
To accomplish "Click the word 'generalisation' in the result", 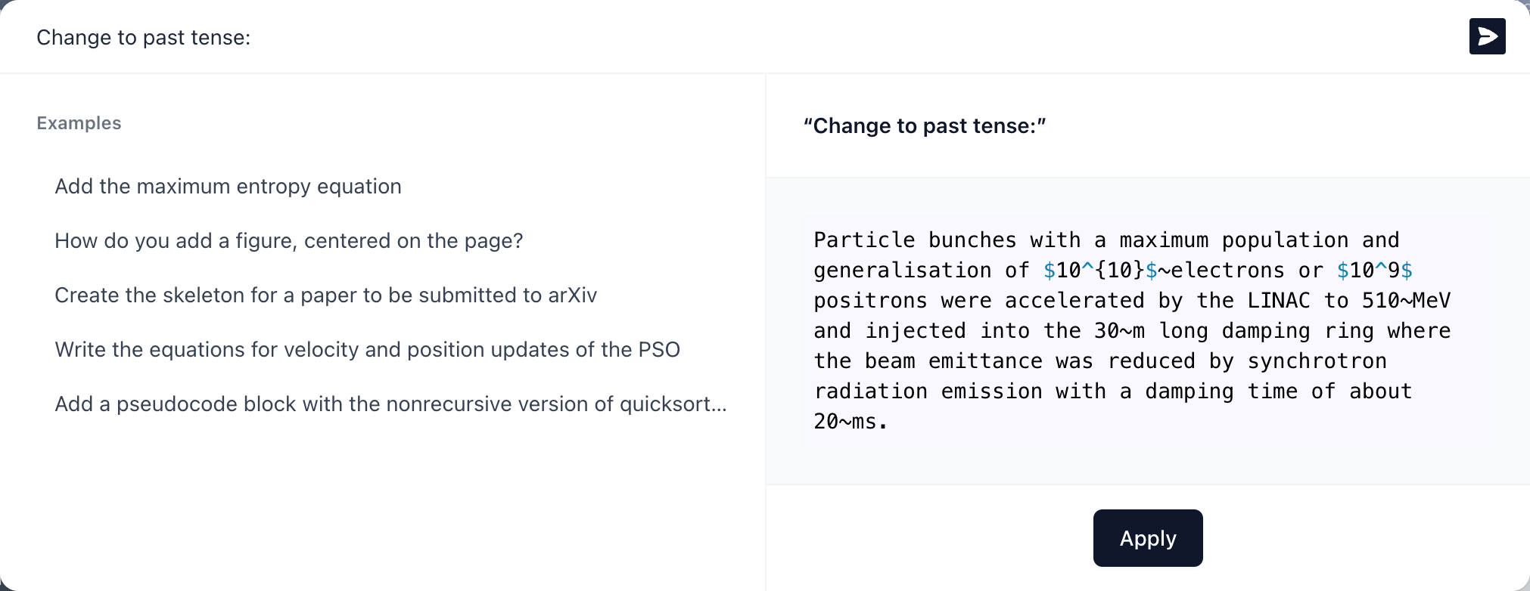I will pos(902,271).
